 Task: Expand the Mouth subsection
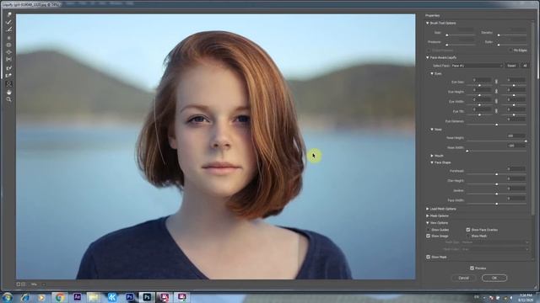[432, 156]
